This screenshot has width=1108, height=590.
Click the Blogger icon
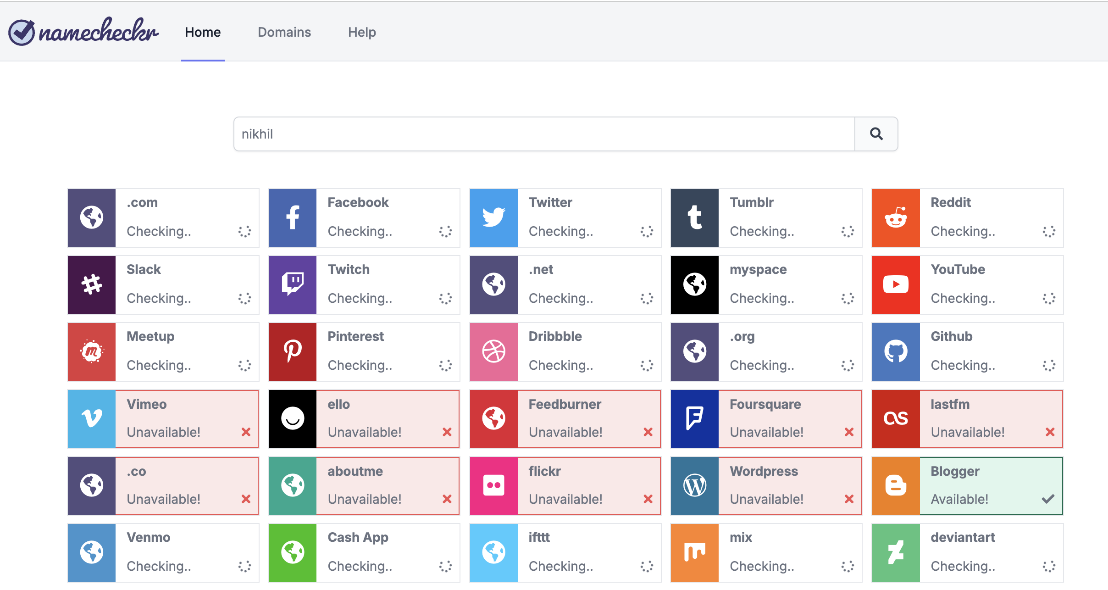896,486
